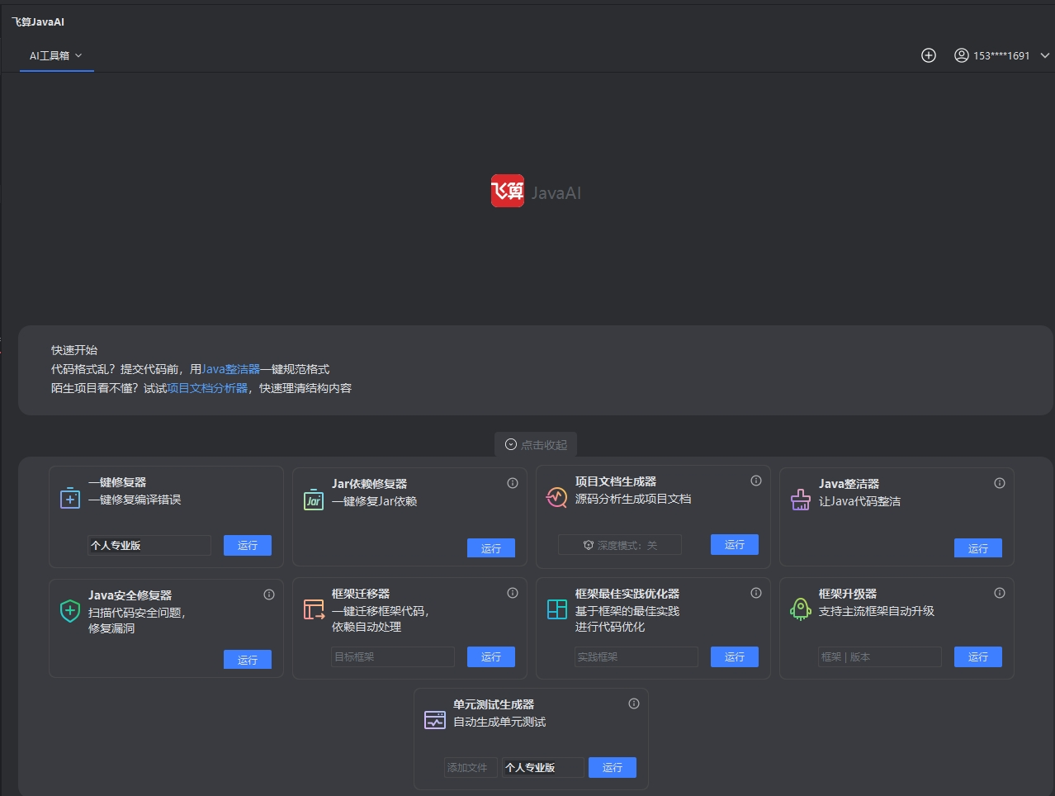Click the 框架迁移器 icon

[x=314, y=609]
